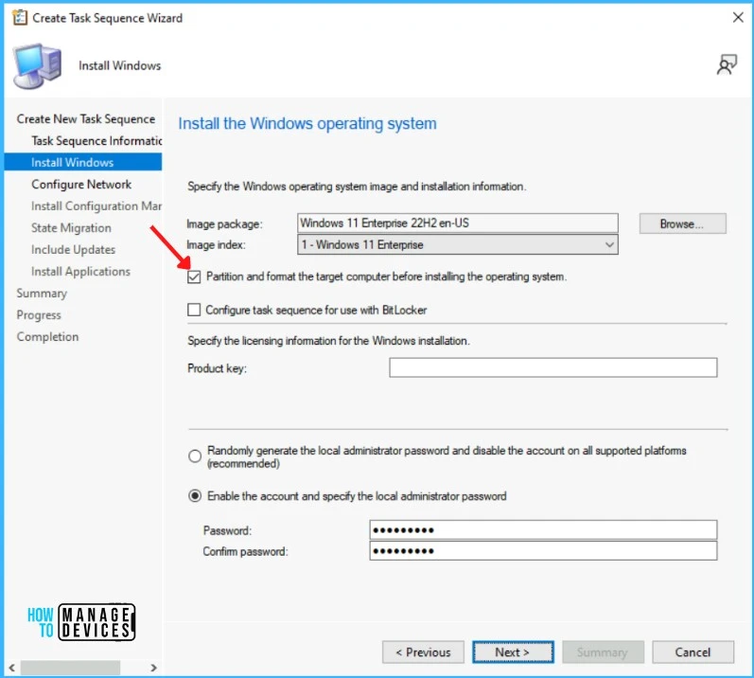Select the Install Windows step in sidebar
The height and width of the screenshot is (678, 754).
(83, 162)
